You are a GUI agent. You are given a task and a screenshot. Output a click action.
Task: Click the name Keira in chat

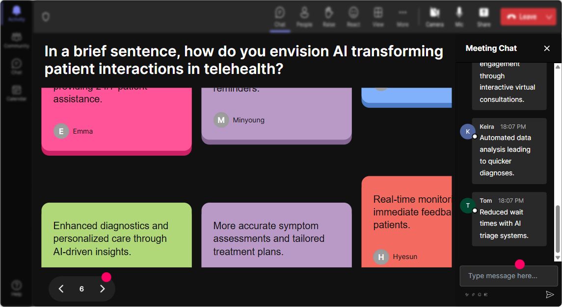[487, 126]
